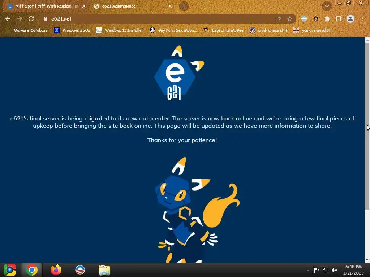
Task: Minimize the Chrome window
Action: 340,3
